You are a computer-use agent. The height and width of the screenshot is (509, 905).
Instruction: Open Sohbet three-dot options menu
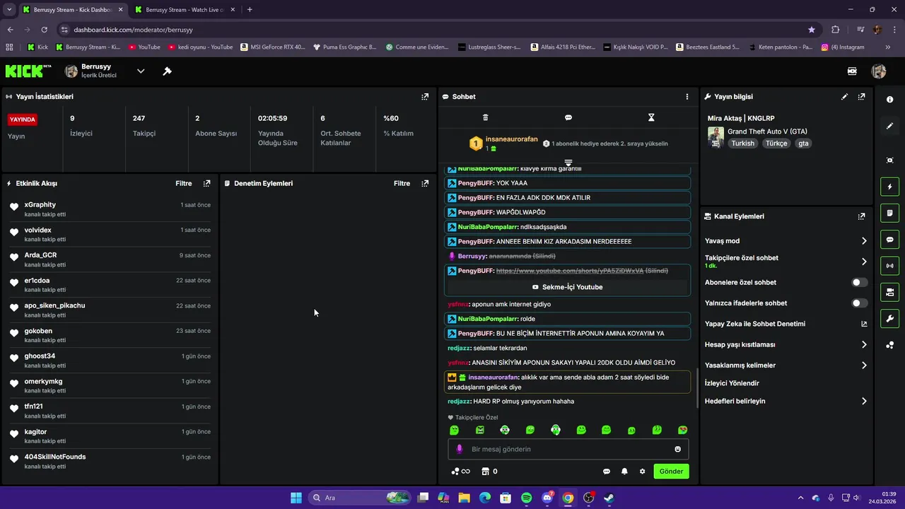click(x=687, y=97)
